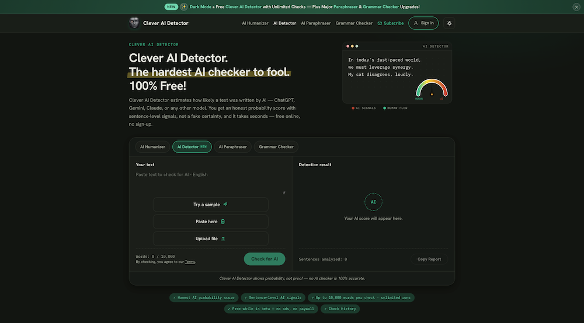Click the text area resize handle corner
The image size is (584, 323).
(x=284, y=192)
